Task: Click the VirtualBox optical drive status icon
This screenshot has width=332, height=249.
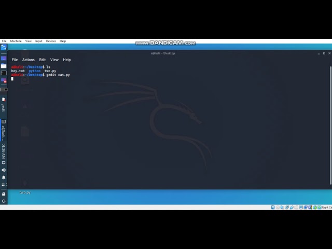Action: [278, 208]
